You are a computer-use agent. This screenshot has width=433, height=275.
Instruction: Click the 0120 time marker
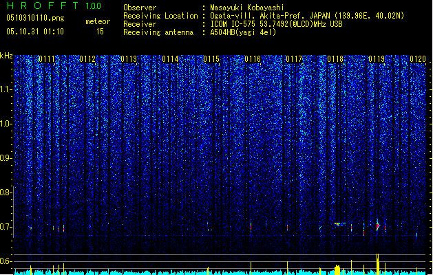click(x=418, y=59)
